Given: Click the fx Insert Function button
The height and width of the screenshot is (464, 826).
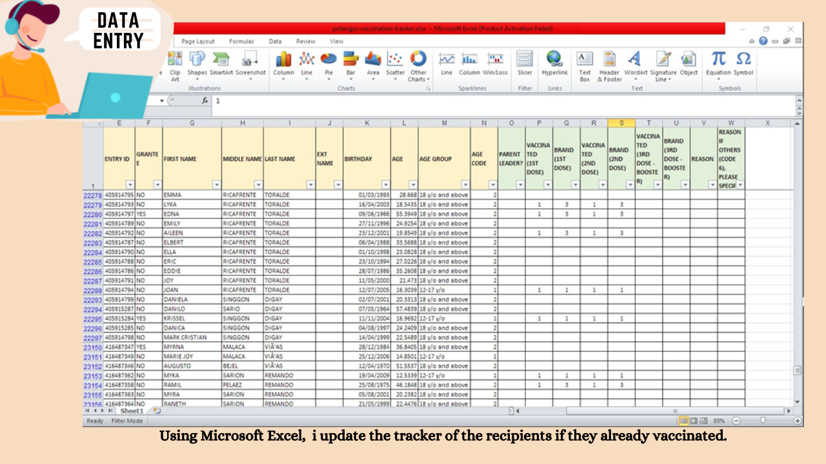Looking at the screenshot, I should [x=205, y=101].
